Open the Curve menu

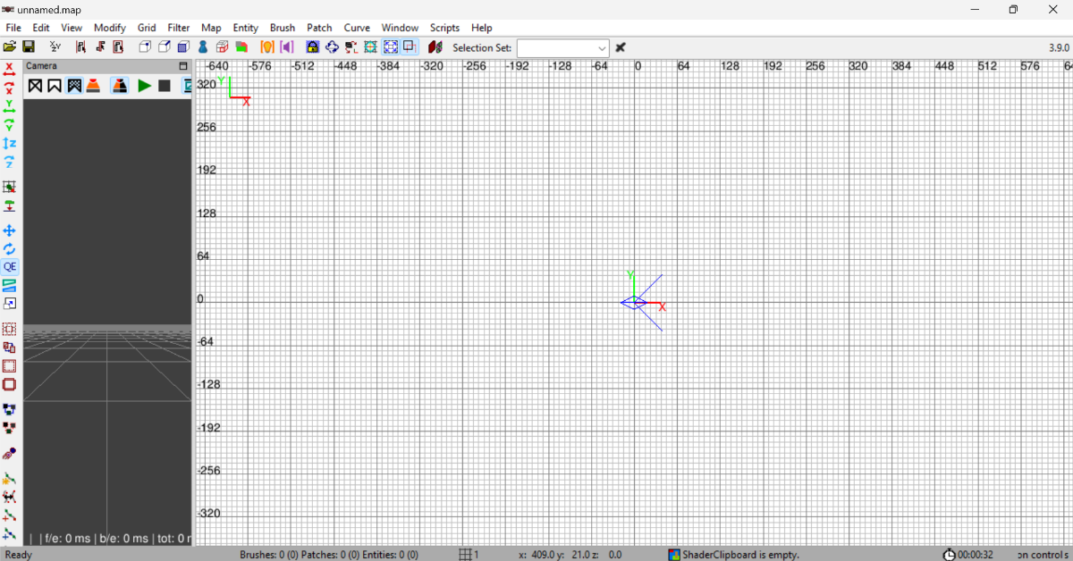click(x=357, y=28)
